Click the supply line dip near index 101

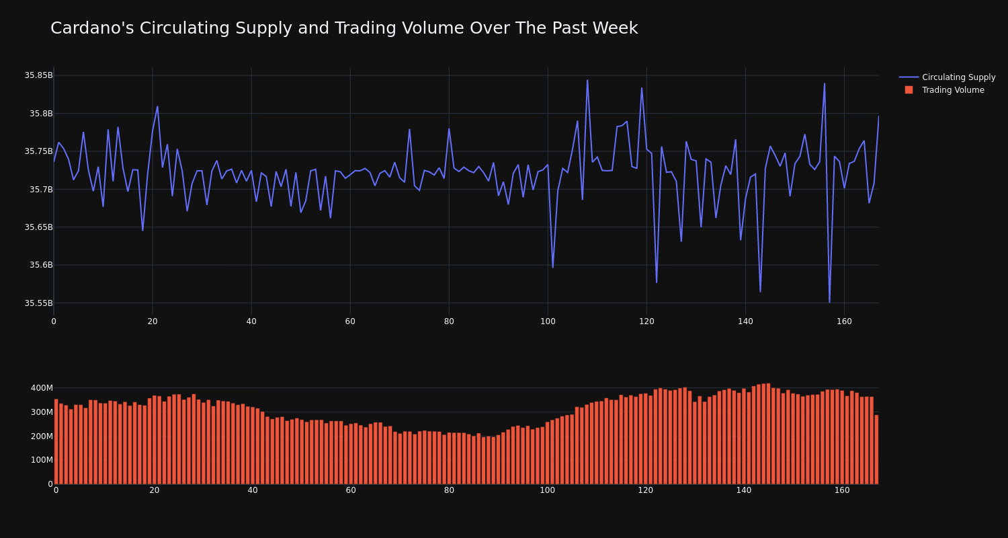tap(552, 267)
